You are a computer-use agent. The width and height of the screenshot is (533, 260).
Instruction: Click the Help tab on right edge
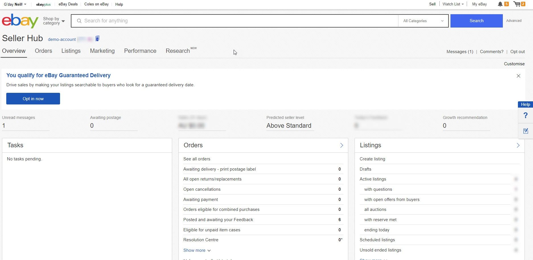(525, 104)
